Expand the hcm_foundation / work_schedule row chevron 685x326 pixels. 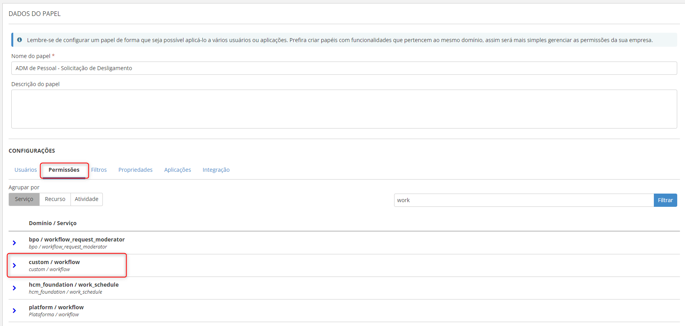point(14,288)
